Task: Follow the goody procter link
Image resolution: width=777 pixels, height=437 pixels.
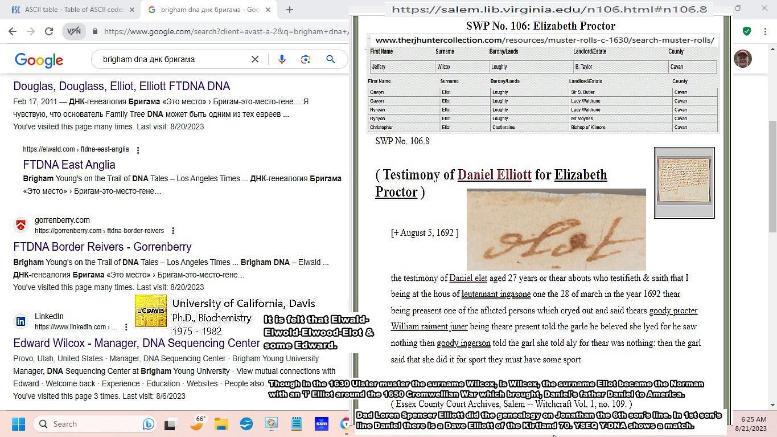Action: click(x=673, y=311)
